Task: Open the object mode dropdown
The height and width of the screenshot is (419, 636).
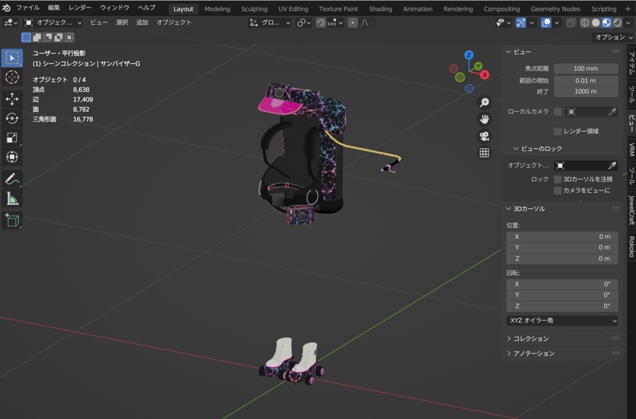Action: click(53, 23)
